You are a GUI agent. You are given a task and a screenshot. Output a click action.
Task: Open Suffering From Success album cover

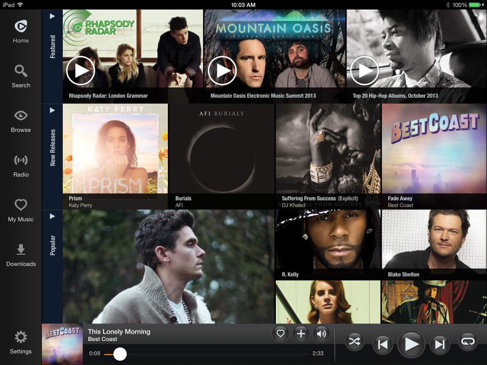click(328, 156)
